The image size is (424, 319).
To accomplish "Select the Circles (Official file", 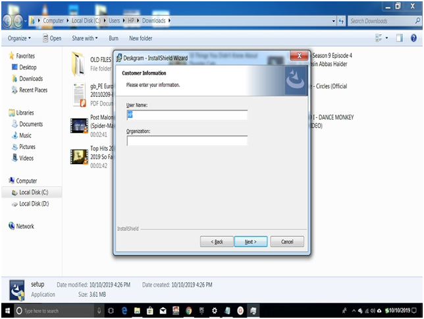I will coord(332,86).
